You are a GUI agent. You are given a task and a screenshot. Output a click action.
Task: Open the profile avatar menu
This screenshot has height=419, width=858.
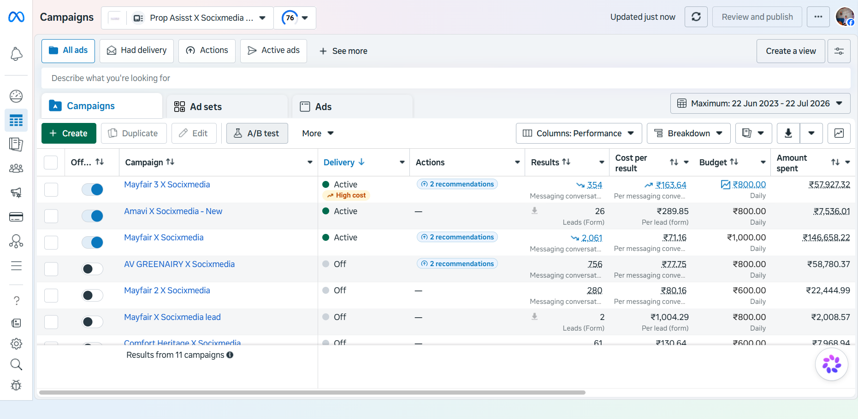pyautogui.click(x=845, y=17)
